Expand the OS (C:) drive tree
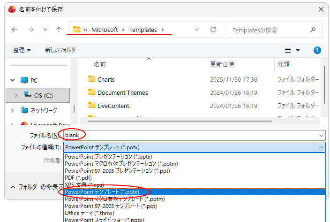The height and width of the screenshot is (222, 330). [17, 95]
